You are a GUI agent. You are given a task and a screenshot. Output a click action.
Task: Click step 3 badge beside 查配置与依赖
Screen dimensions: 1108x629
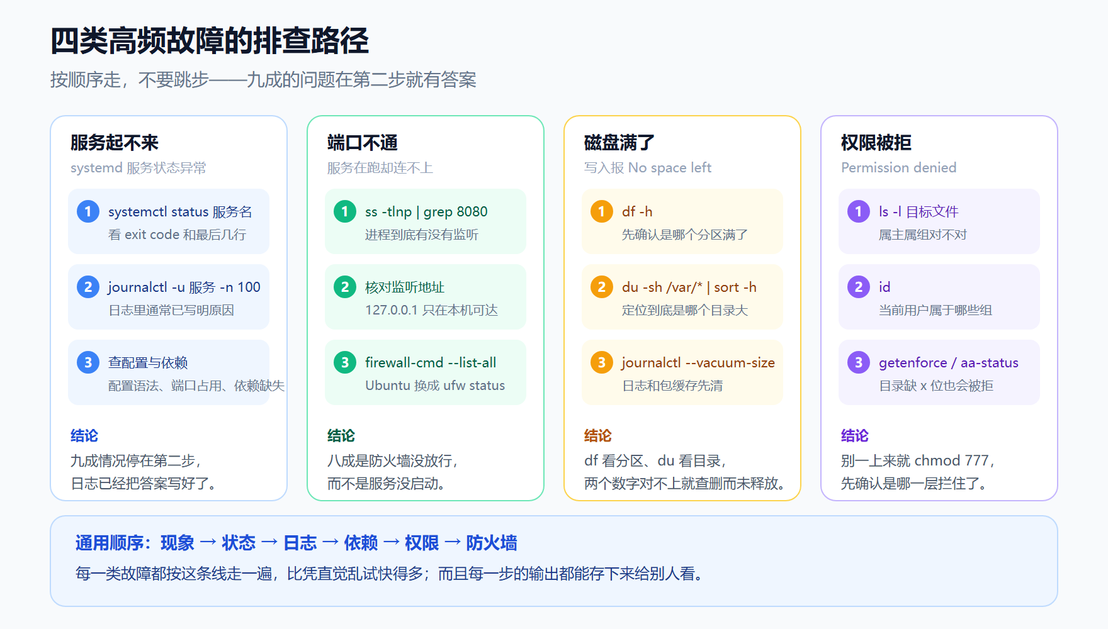88,362
